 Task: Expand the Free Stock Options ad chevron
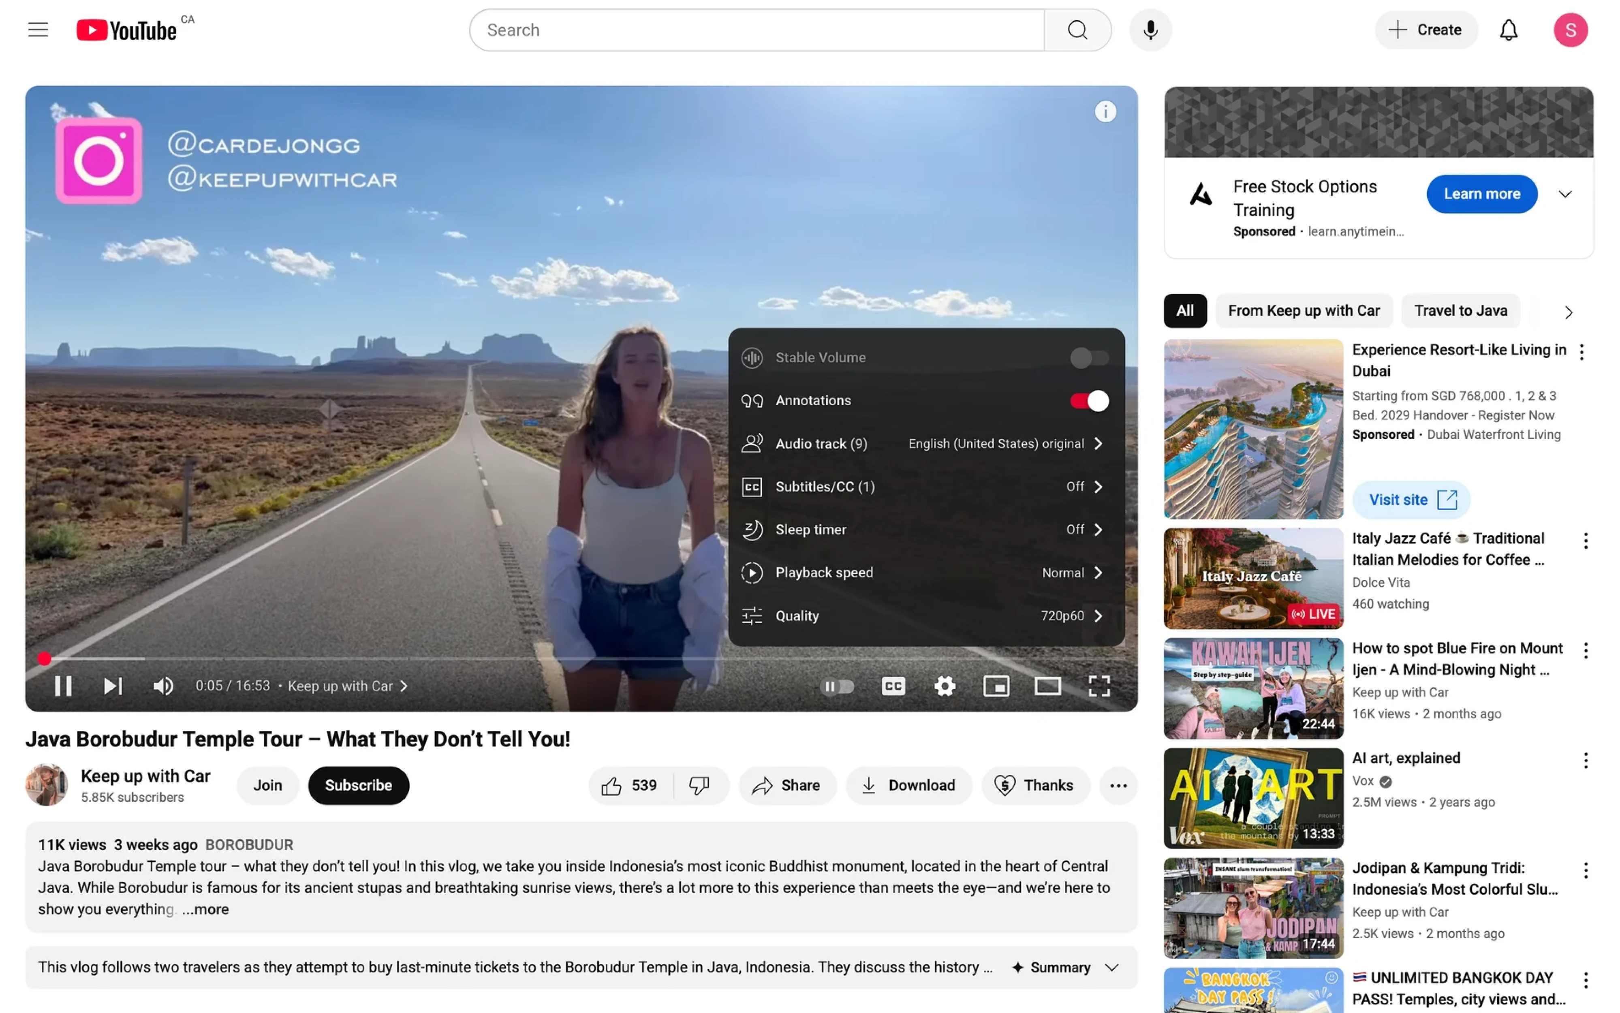(1564, 194)
